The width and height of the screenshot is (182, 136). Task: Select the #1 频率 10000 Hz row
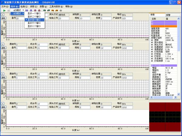click(164, 40)
